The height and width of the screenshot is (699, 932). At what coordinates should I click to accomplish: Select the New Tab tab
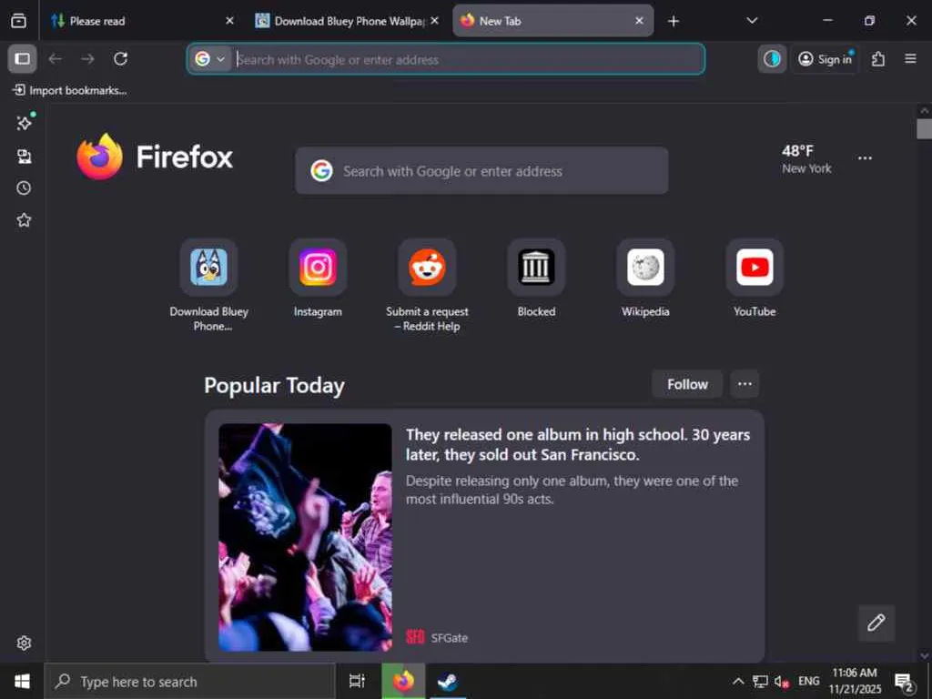click(553, 21)
